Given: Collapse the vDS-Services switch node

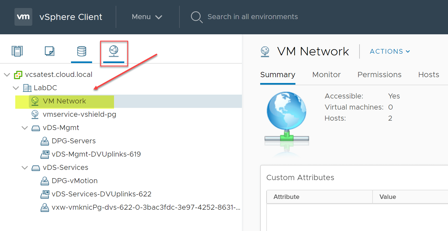Looking at the screenshot, I should (x=25, y=168).
